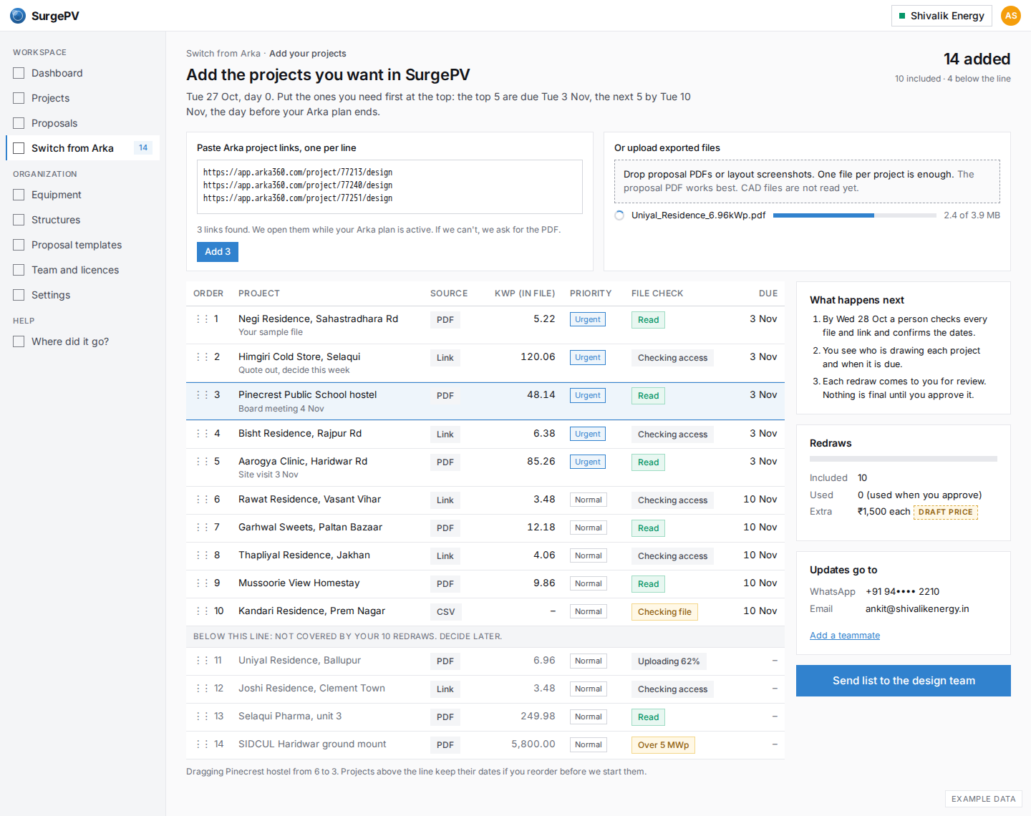The height and width of the screenshot is (816, 1031).
Task: Grab the drag handle for Selaqui Pharma row
Action: pyautogui.click(x=202, y=717)
